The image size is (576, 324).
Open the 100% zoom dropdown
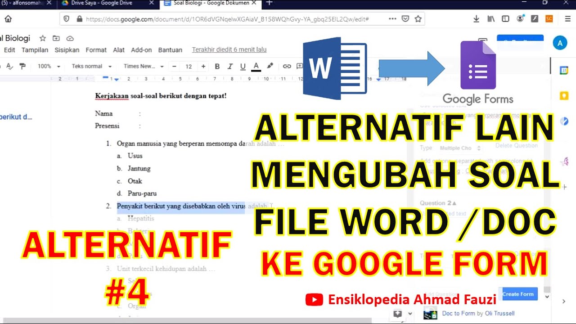coord(49,66)
